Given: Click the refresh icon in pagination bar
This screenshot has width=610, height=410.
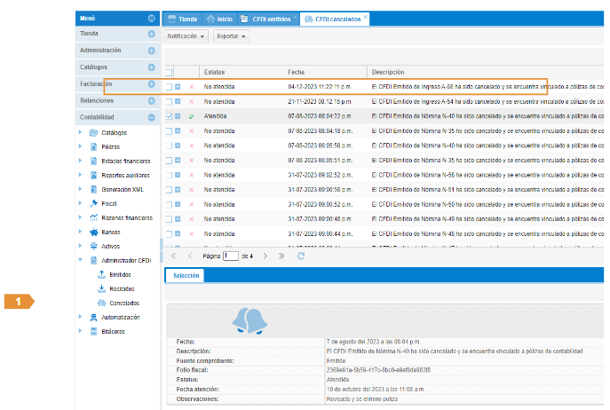Looking at the screenshot, I should click(x=301, y=256).
